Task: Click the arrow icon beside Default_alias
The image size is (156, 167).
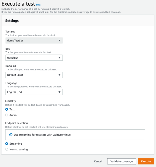Action: click(x=59, y=75)
